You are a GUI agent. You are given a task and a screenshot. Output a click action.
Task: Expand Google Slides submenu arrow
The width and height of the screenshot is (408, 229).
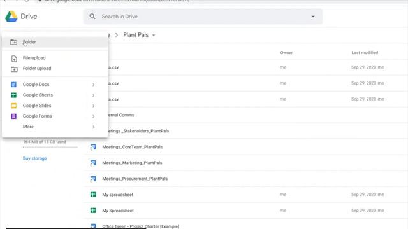click(x=94, y=106)
